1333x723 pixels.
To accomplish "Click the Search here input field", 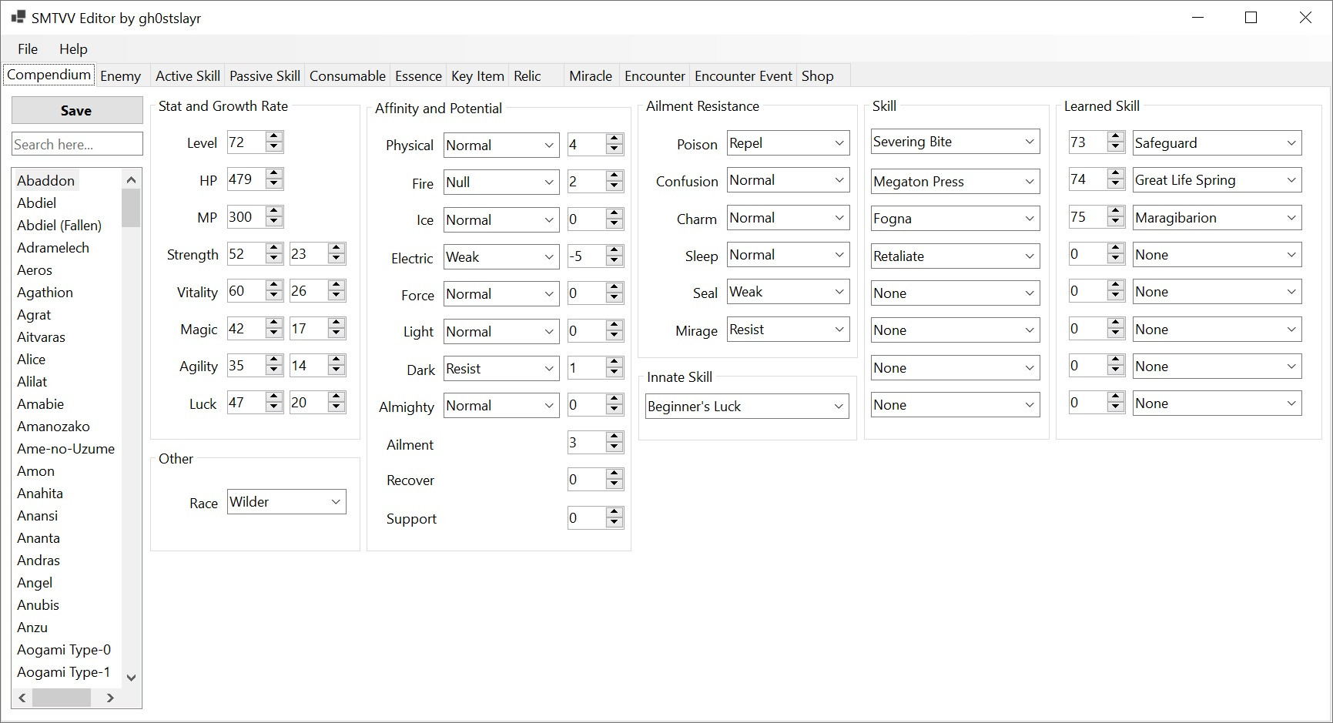I will click(x=77, y=144).
